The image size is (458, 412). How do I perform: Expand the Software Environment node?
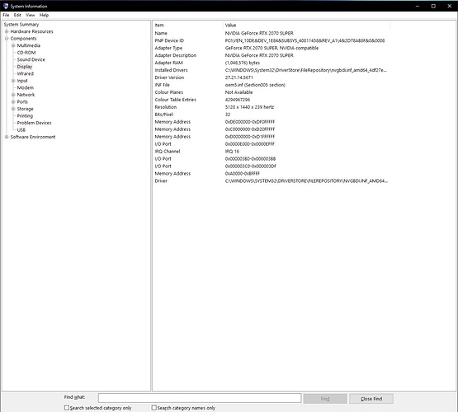(x=7, y=137)
